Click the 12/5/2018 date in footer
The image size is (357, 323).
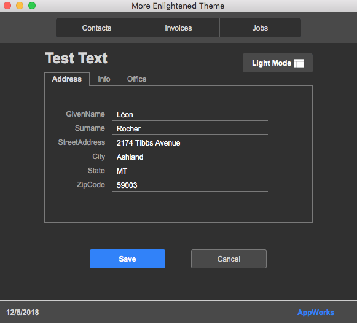tap(23, 313)
